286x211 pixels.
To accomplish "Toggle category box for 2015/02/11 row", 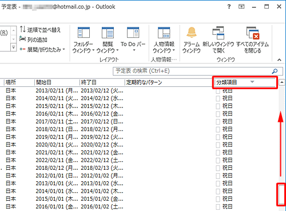I will pyautogui.click(x=218, y=106).
